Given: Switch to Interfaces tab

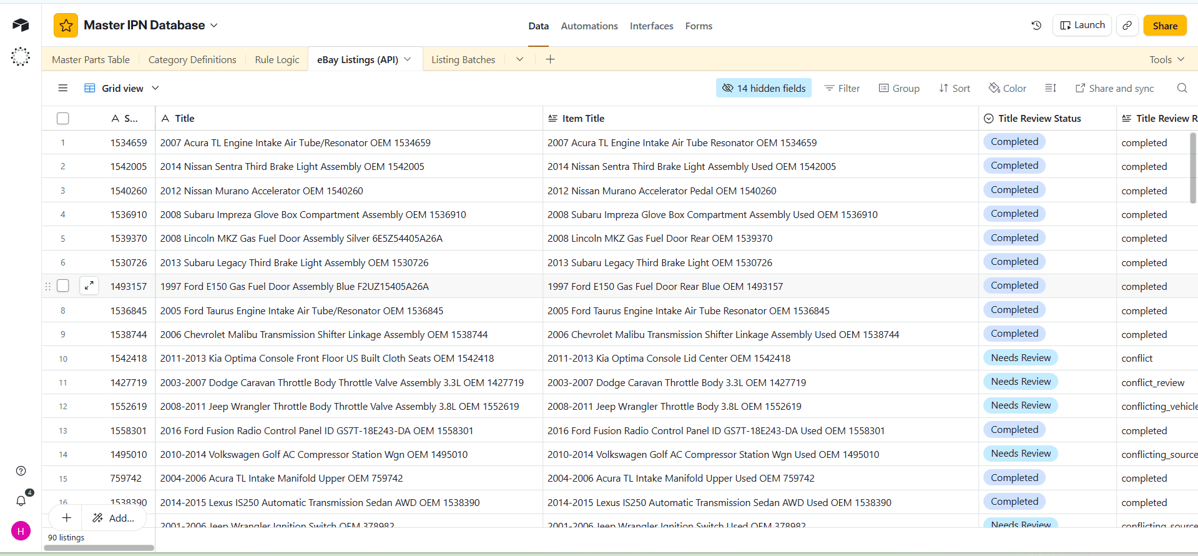Looking at the screenshot, I should point(651,26).
